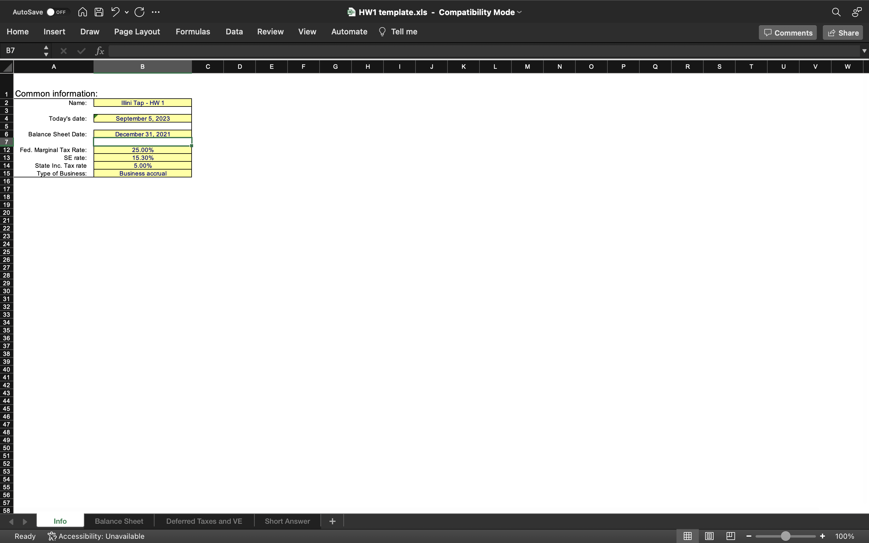Click the Tell me lightbulb icon

382,32
